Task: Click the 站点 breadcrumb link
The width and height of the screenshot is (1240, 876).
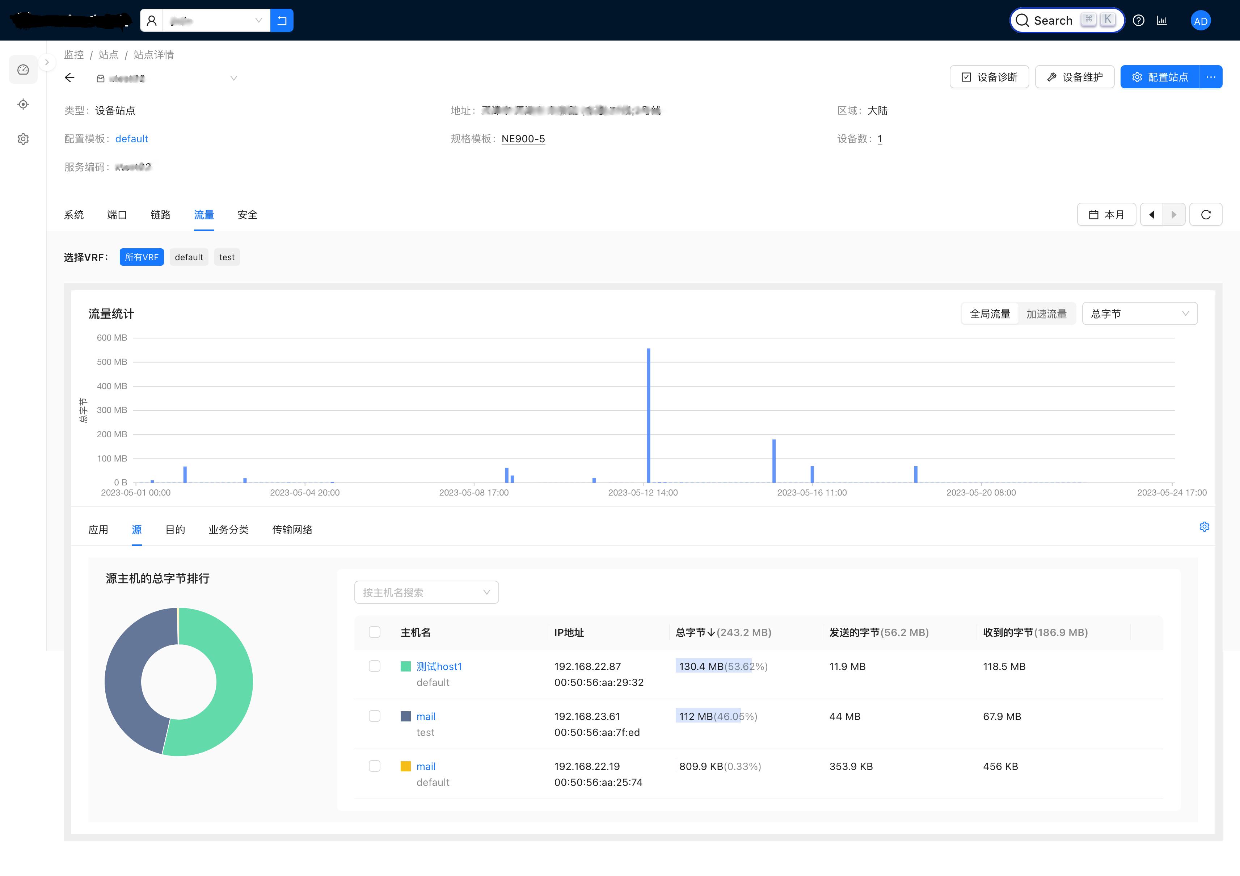Action: tap(108, 55)
